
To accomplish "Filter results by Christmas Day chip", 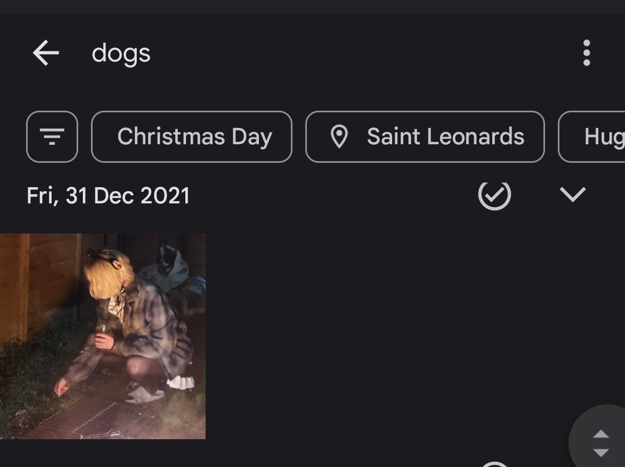I will (192, 137).
